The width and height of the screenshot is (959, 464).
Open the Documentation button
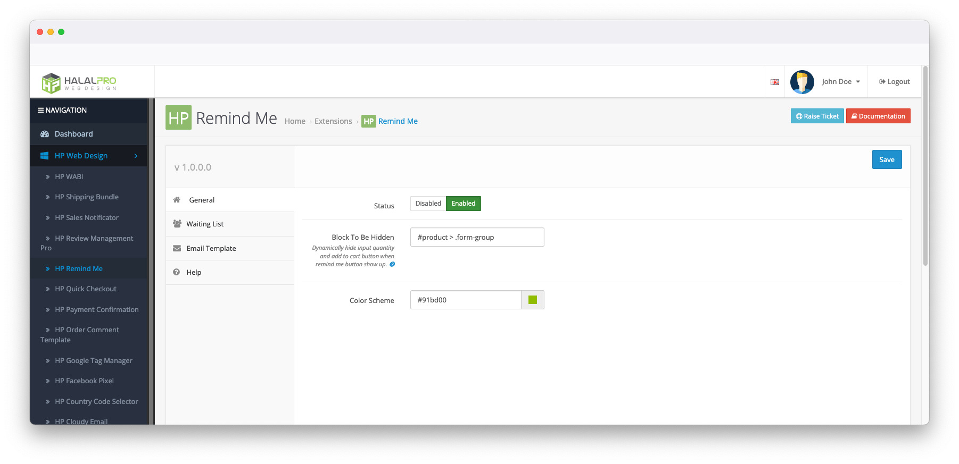[878, 116]
